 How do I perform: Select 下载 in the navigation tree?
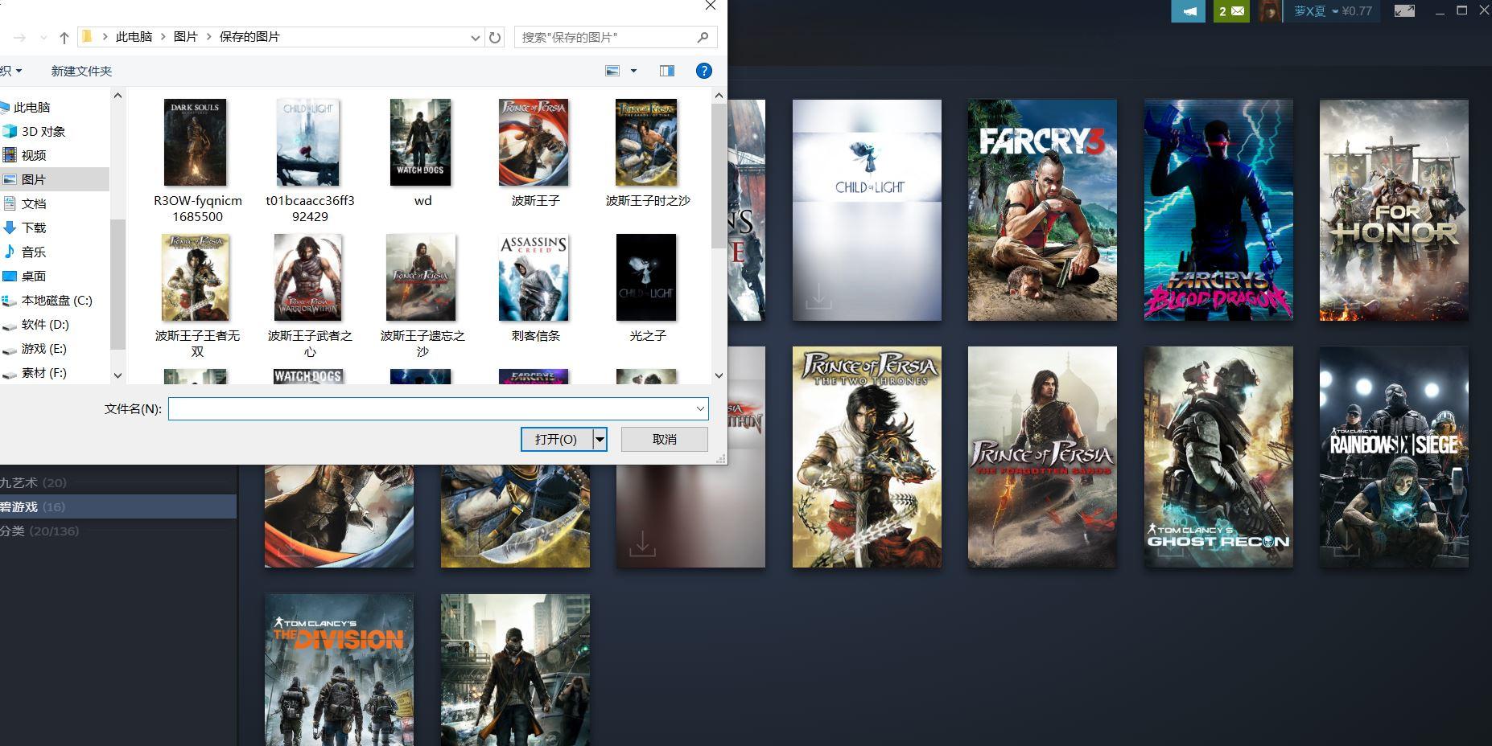[34, 227]
